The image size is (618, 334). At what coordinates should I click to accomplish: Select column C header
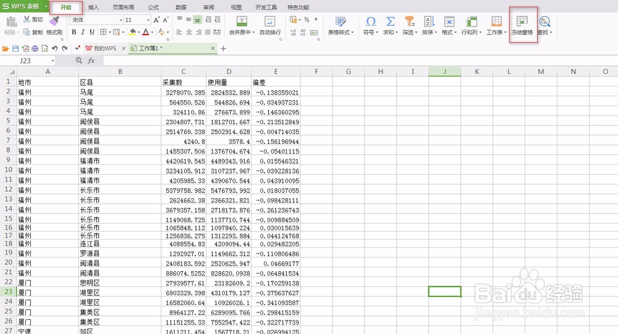184,72
